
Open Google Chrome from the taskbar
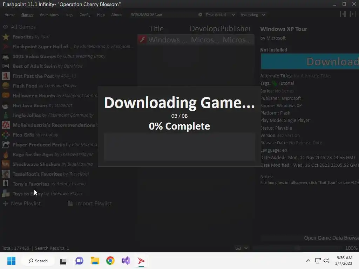(110, 261)
